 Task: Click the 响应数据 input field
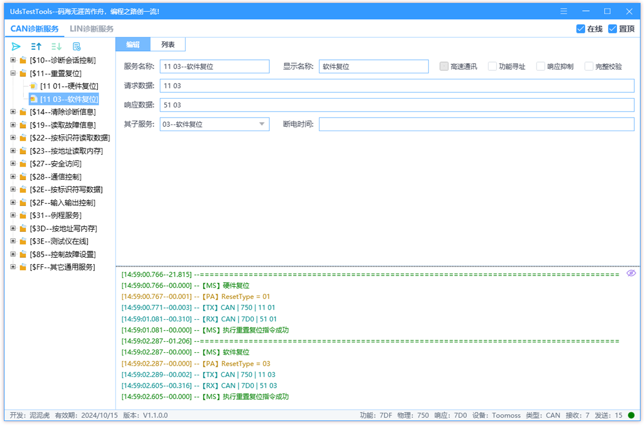[x=397, y=105]
